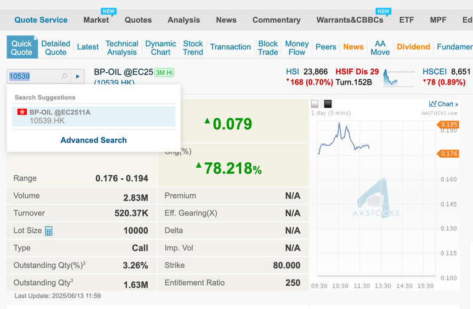
Task: Click the HSIF Dis 29 text
Action: coord(357,72)
